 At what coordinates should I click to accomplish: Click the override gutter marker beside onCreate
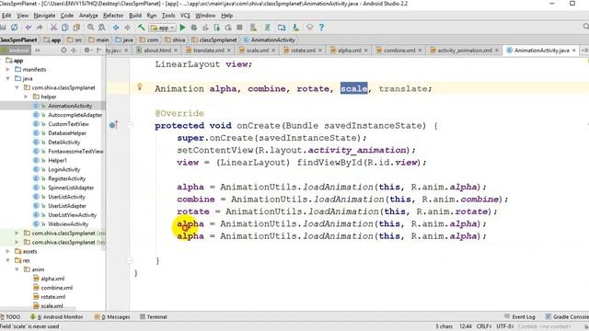(113, 125)
